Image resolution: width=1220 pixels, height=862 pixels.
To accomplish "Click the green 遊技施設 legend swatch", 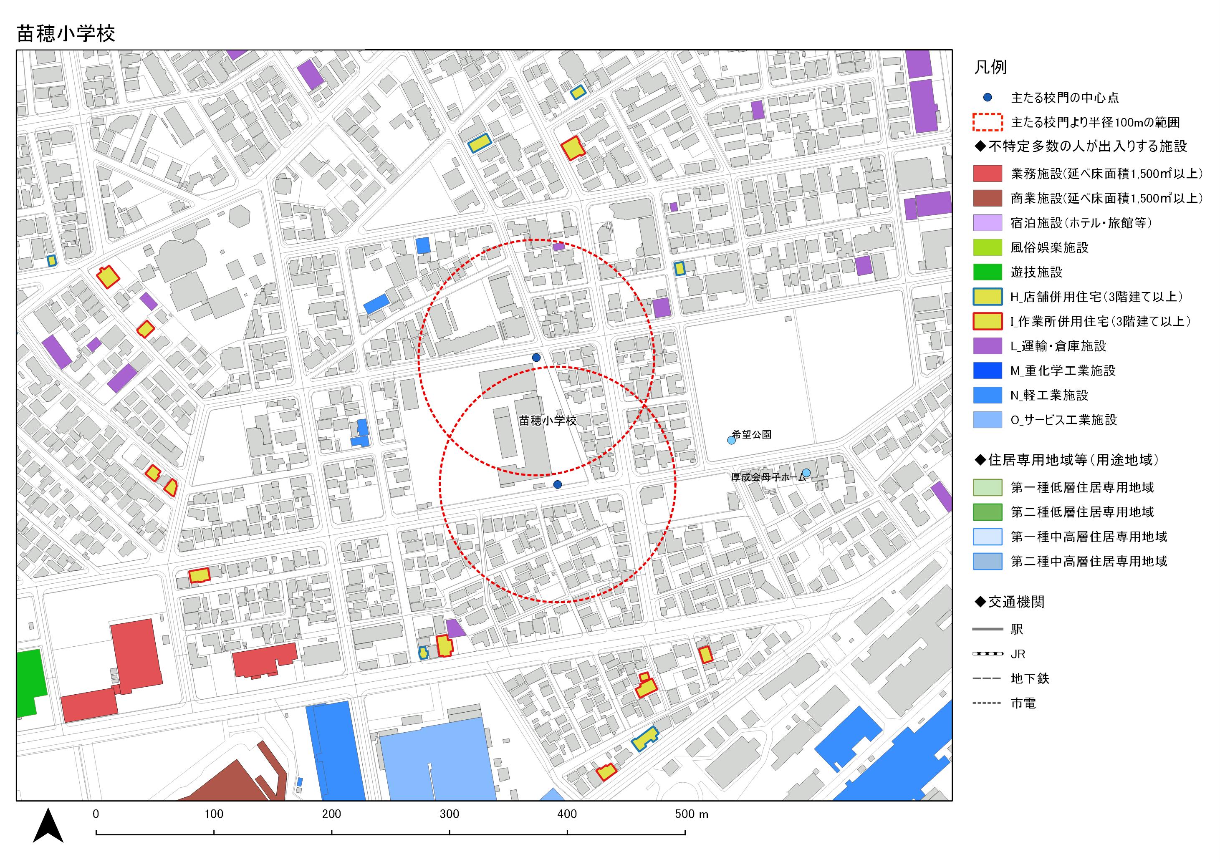I will 988,272.
